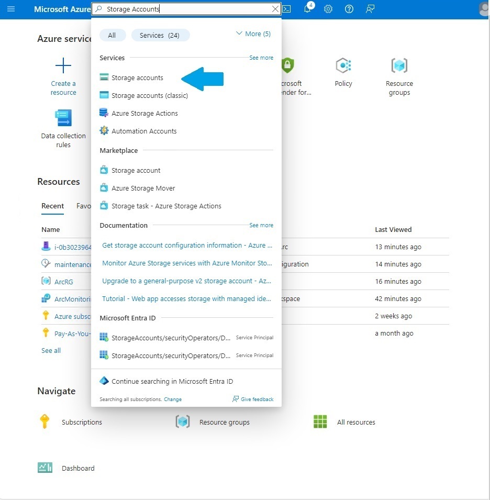Open the user account avatar
Viewport: 490px width, 500px height.
[484, 8]
